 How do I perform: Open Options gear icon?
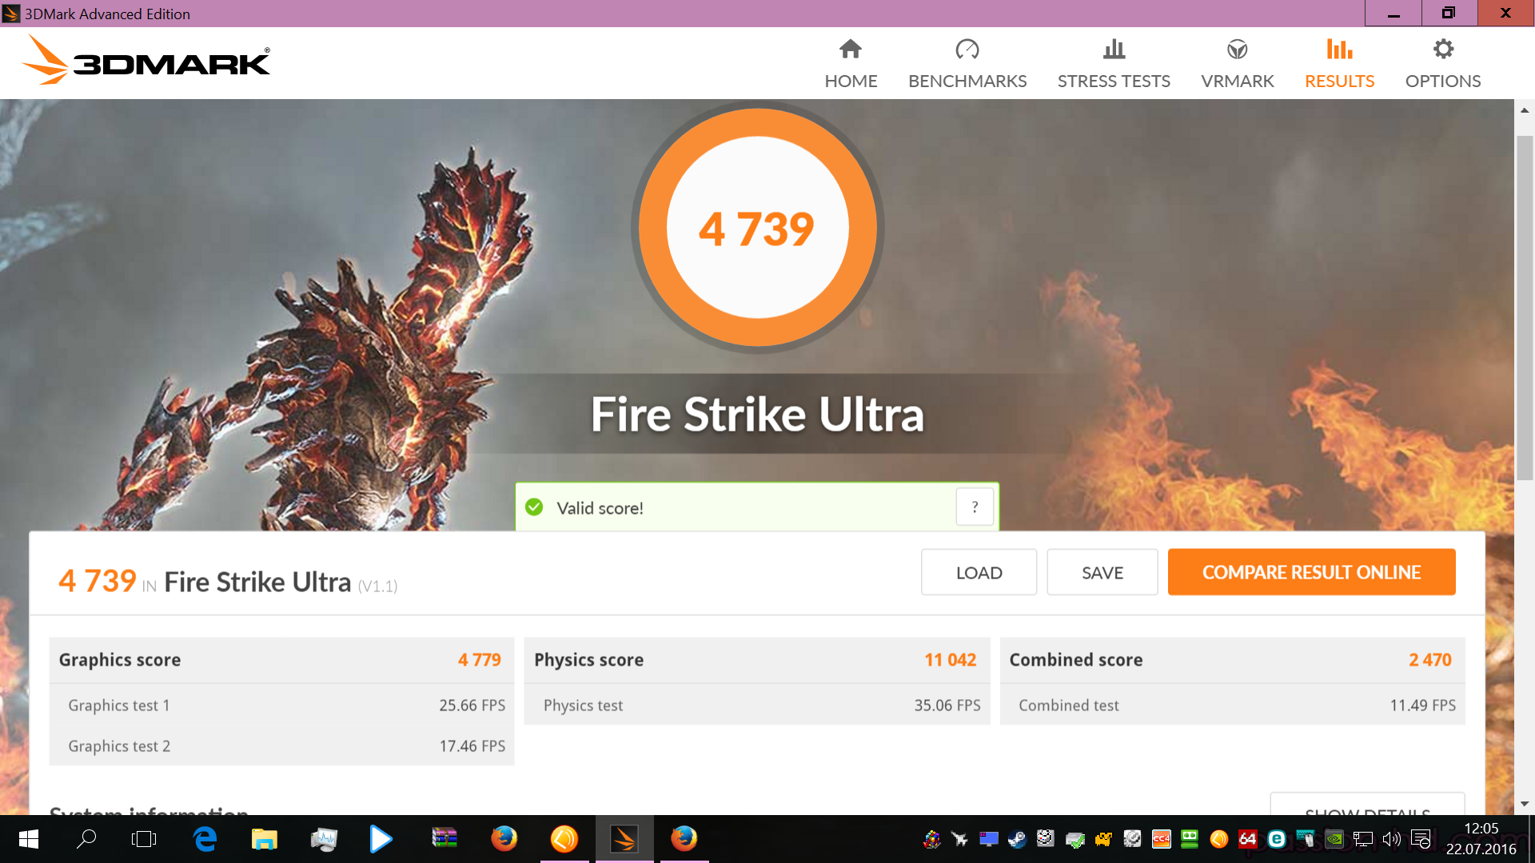pos(1443,50)
